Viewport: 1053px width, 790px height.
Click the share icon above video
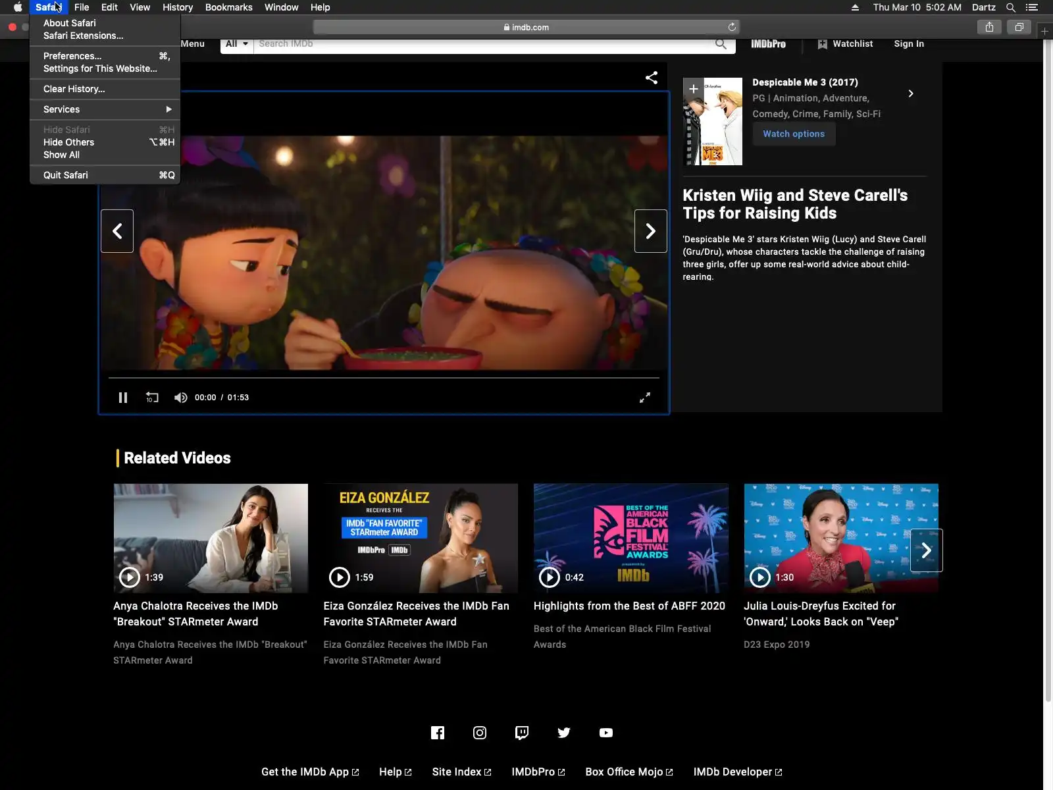tap(652, 78)
